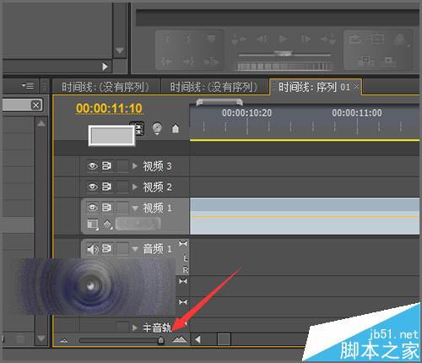Image resolution: width=422 pixels, height=363 pixels.
Task: Lock the 主音轨 track box
Action: coord(122,327)
